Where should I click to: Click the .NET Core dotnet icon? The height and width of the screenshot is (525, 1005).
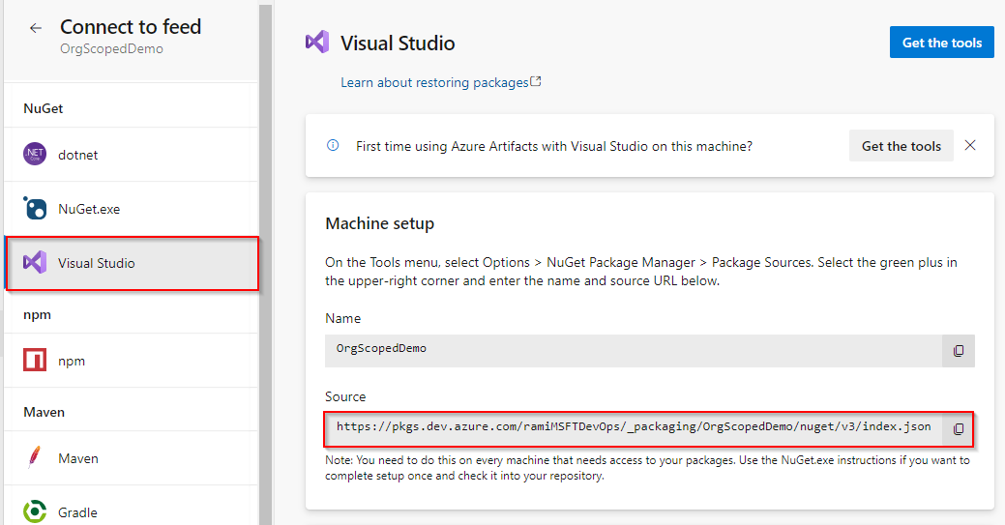click(x=35, y=154)
